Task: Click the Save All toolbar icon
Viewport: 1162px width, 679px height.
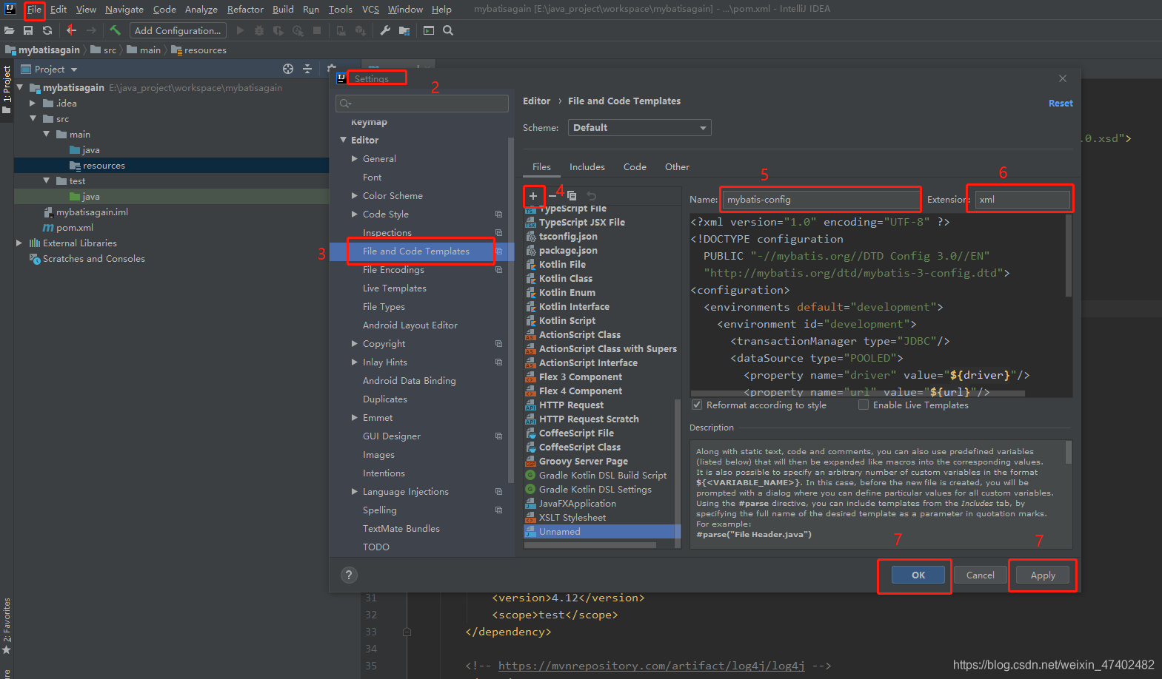Action: point(28,30)
